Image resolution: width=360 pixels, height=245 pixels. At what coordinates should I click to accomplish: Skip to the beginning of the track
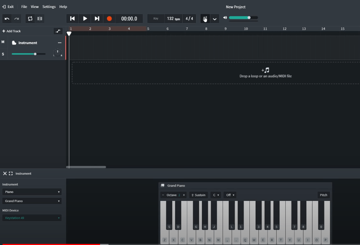pyautogui.click(x=73, y=18)
